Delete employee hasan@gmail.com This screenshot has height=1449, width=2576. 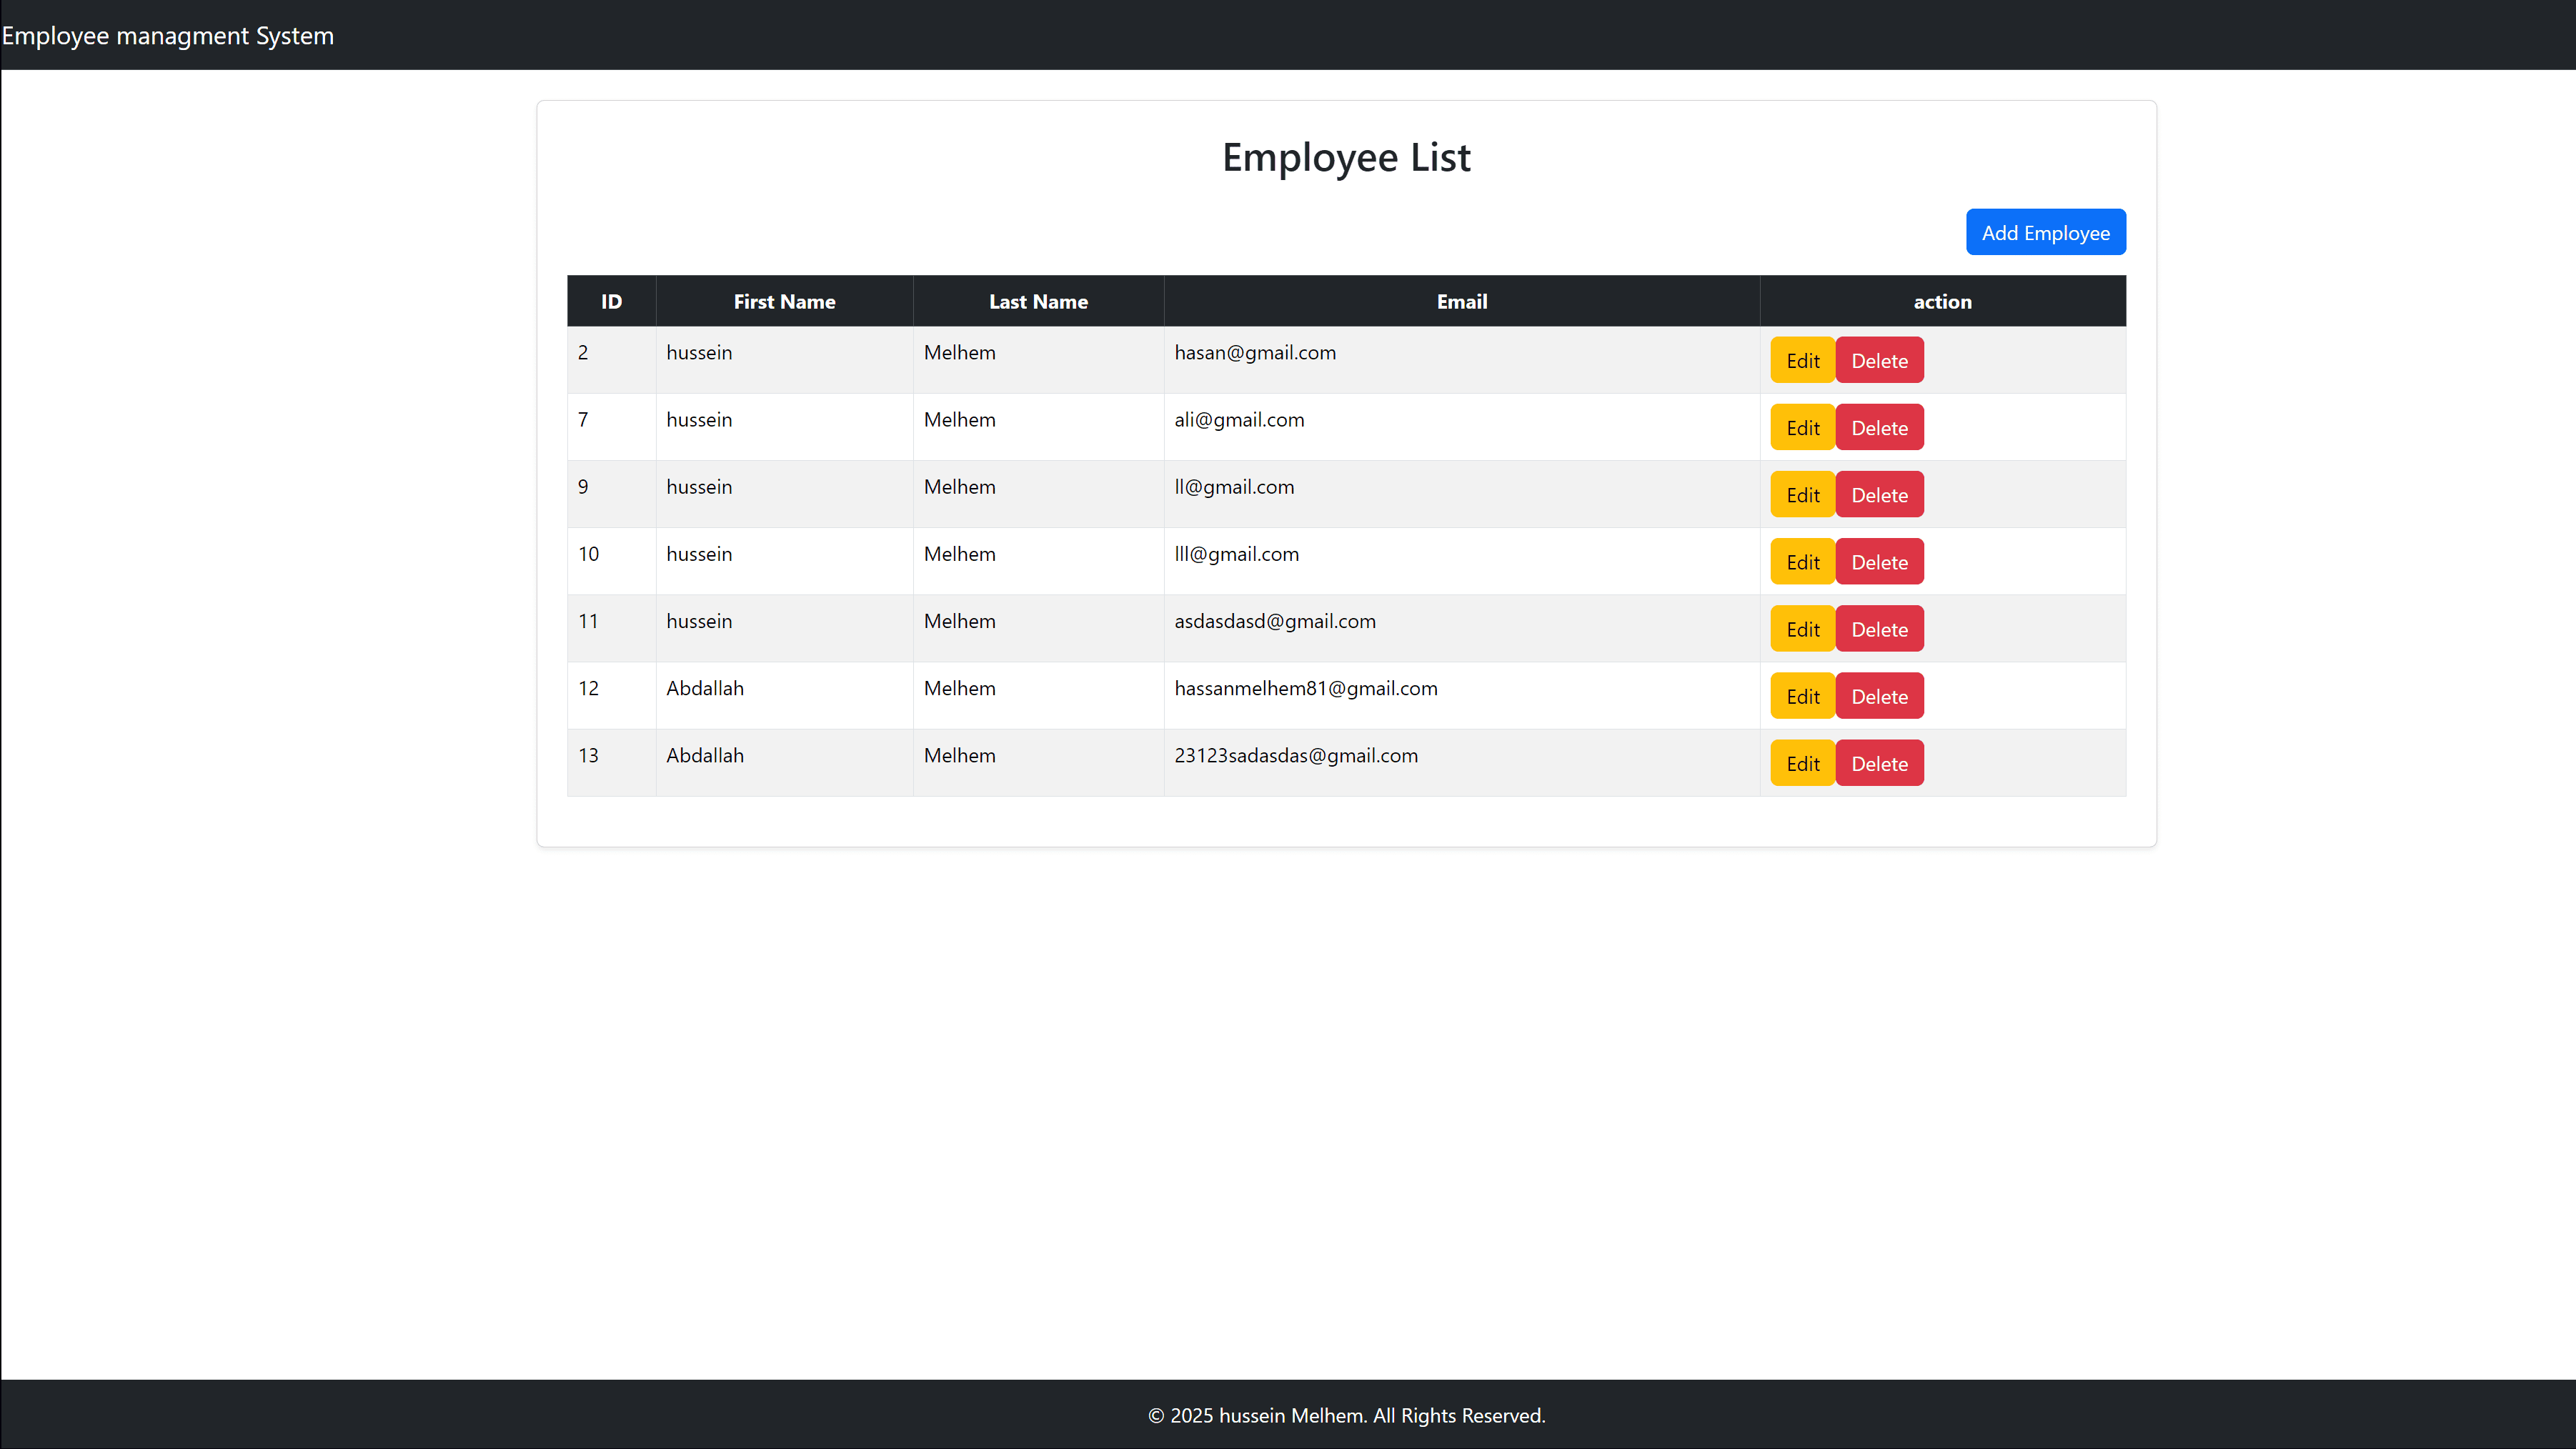click(x=1878, y=360)
